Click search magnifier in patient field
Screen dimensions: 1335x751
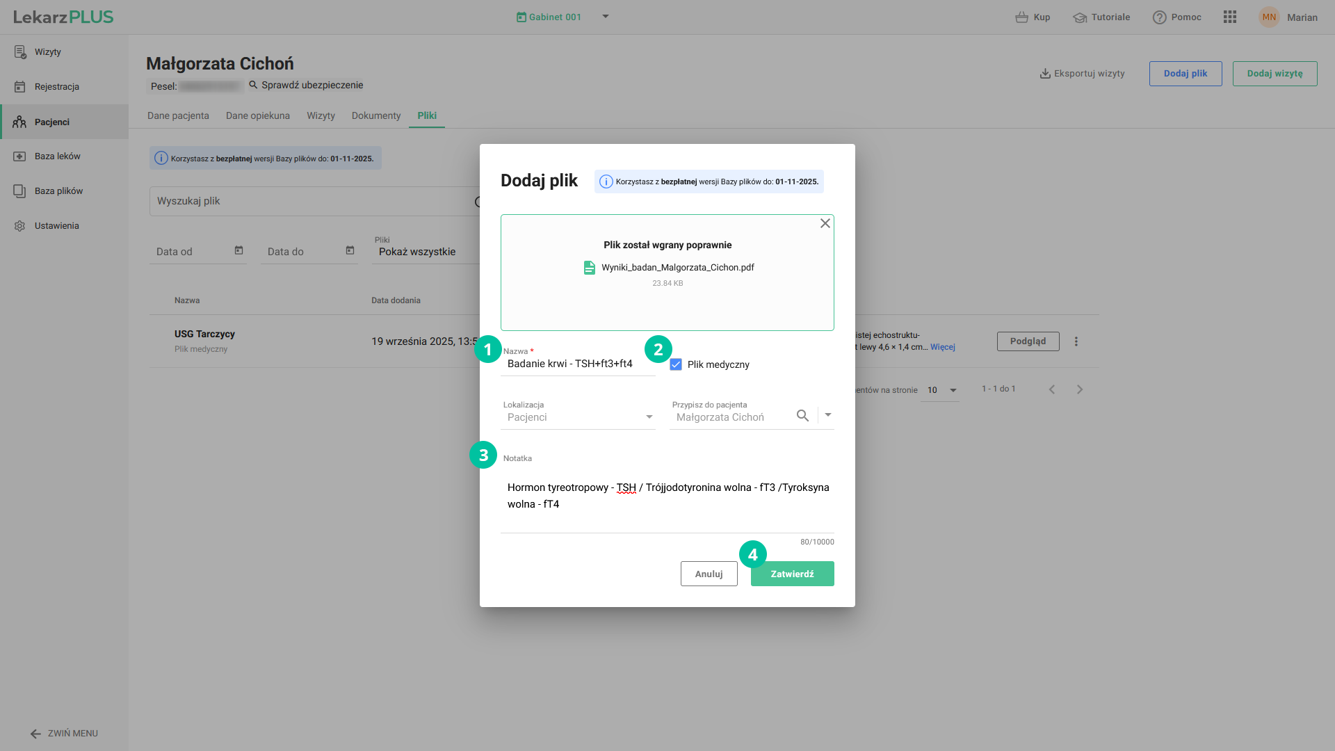[x=802, y=416]
